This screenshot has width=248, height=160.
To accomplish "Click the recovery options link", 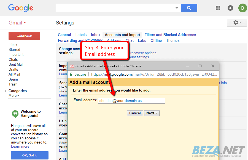I will click(143, 53).
